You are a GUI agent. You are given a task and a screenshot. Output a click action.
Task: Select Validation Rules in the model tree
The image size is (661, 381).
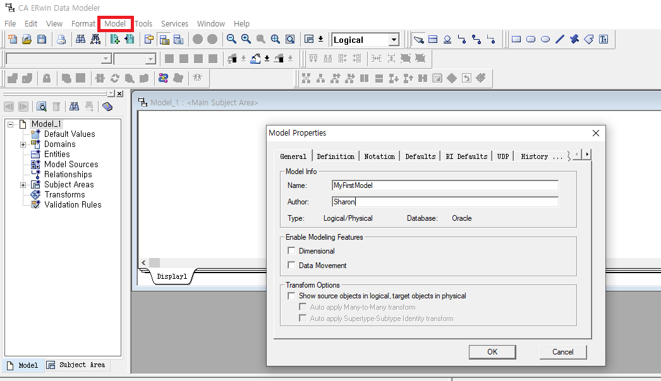coord(73,204)
